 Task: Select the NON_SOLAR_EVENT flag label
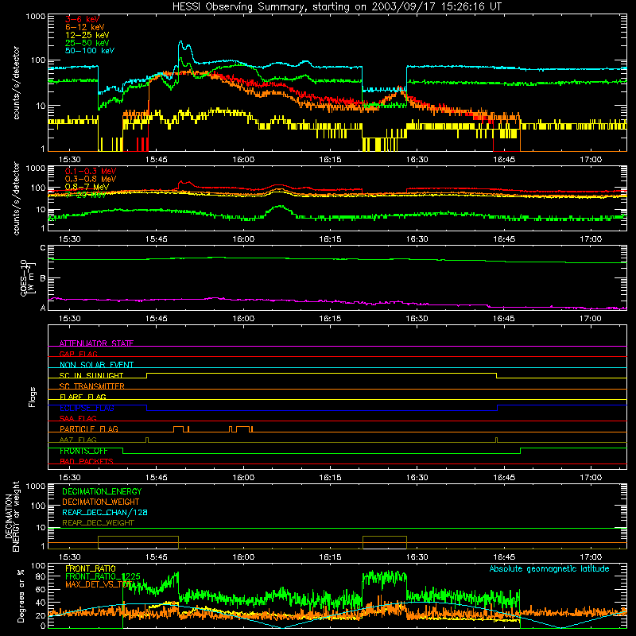pos(96,365)
